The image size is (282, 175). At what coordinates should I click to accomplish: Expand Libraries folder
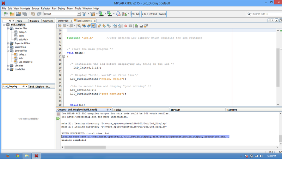coord(8,66)
